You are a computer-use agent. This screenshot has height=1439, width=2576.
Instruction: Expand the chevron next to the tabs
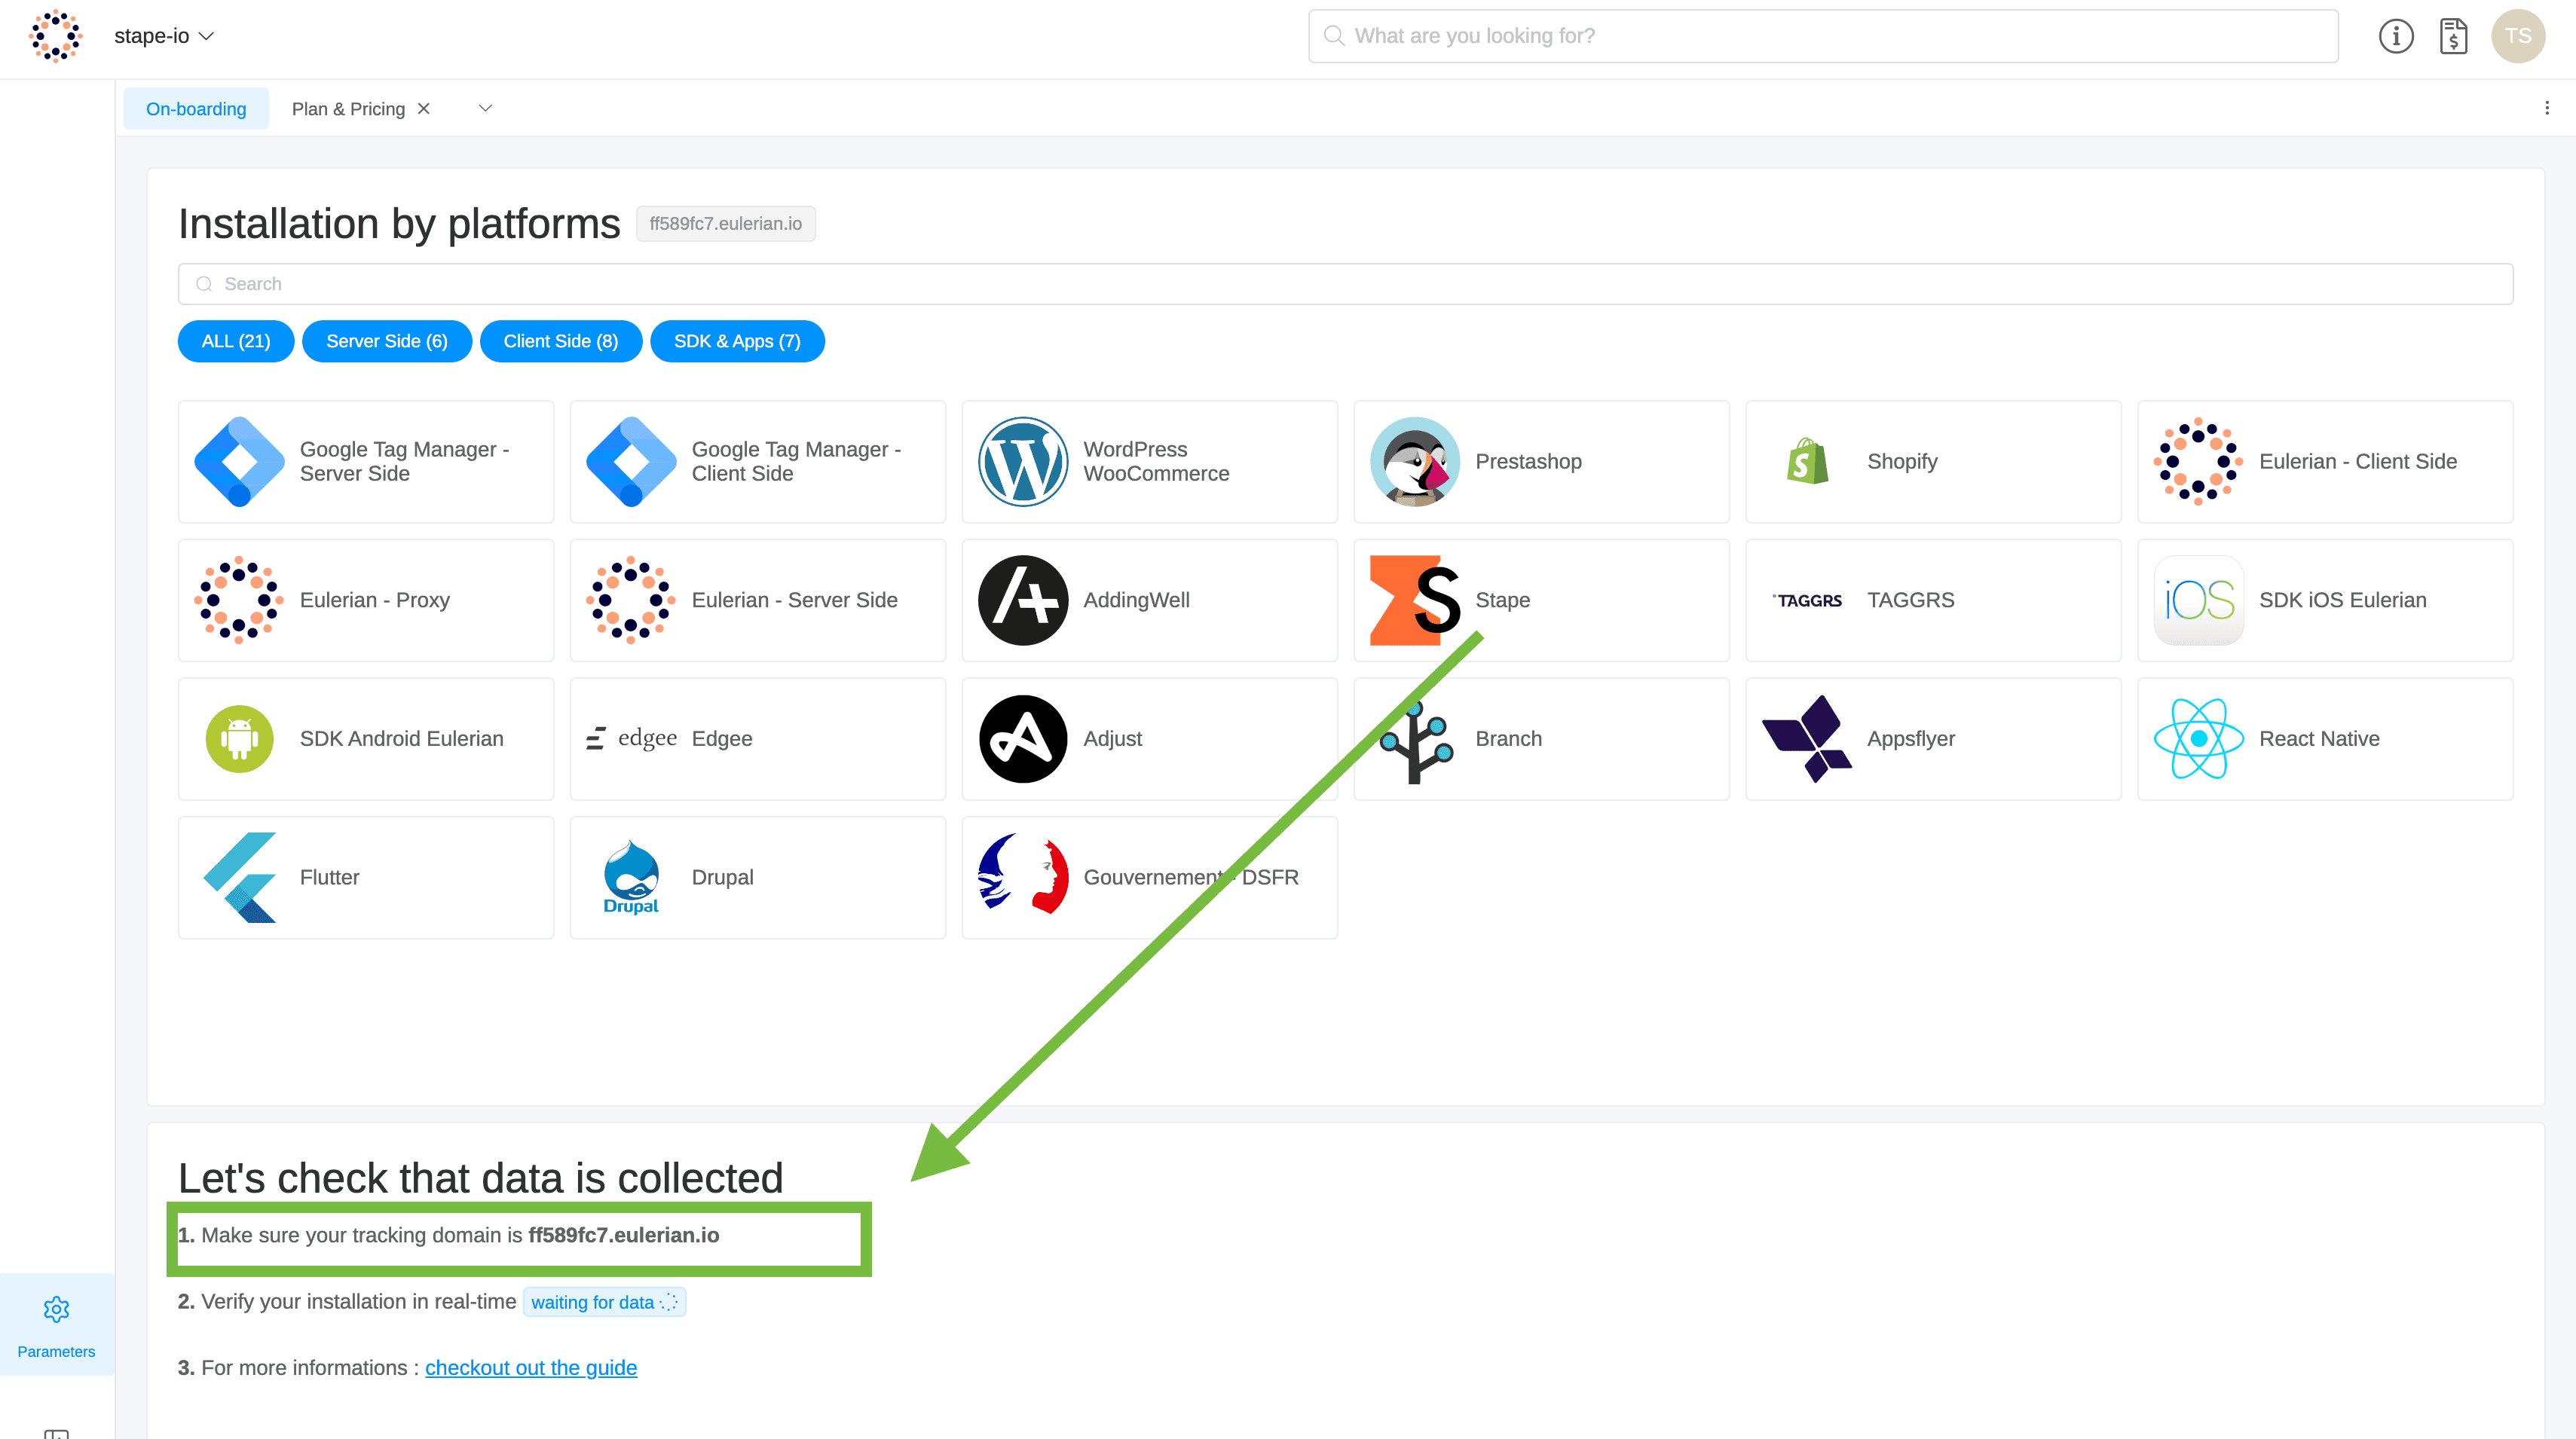(485, 108)
